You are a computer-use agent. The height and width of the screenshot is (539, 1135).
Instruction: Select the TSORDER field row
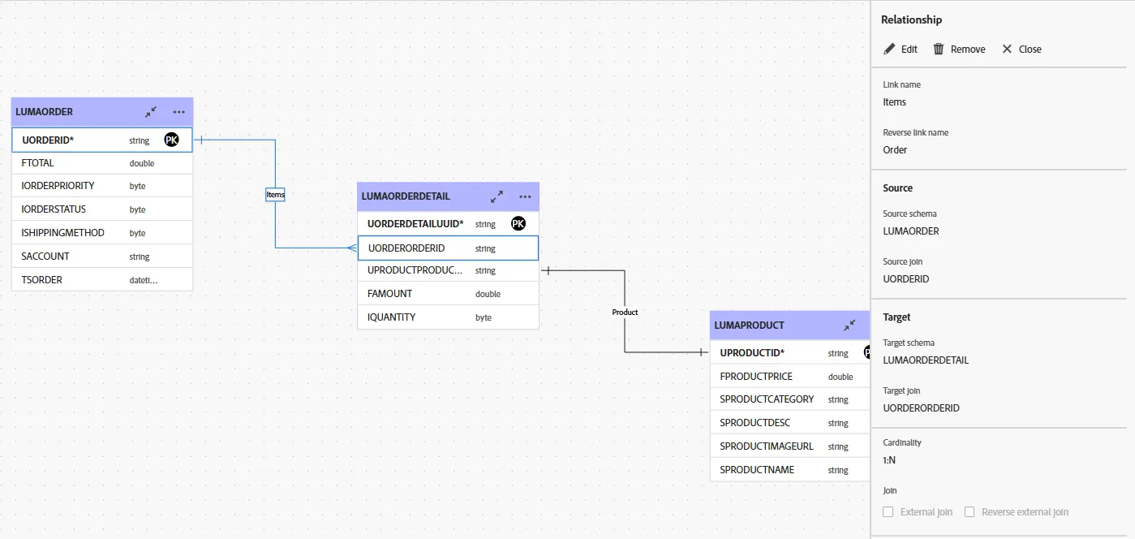(102, 280)
